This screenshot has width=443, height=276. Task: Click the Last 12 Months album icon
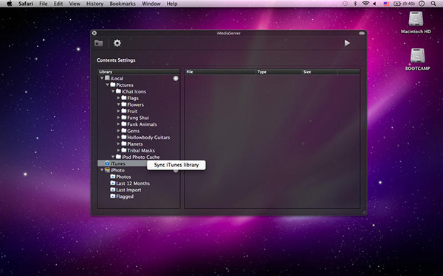pyautogui.click(x=113, y=183)
